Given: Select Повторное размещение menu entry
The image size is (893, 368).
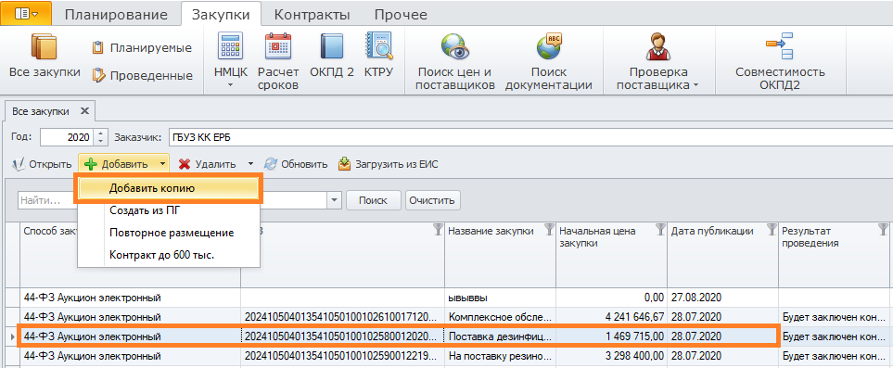Looking at the screenshot, I should 172,233.
